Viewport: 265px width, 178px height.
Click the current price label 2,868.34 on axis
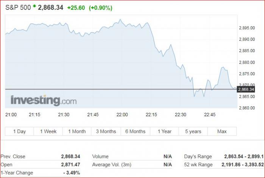pyautogui.click(x=246, y=89)
